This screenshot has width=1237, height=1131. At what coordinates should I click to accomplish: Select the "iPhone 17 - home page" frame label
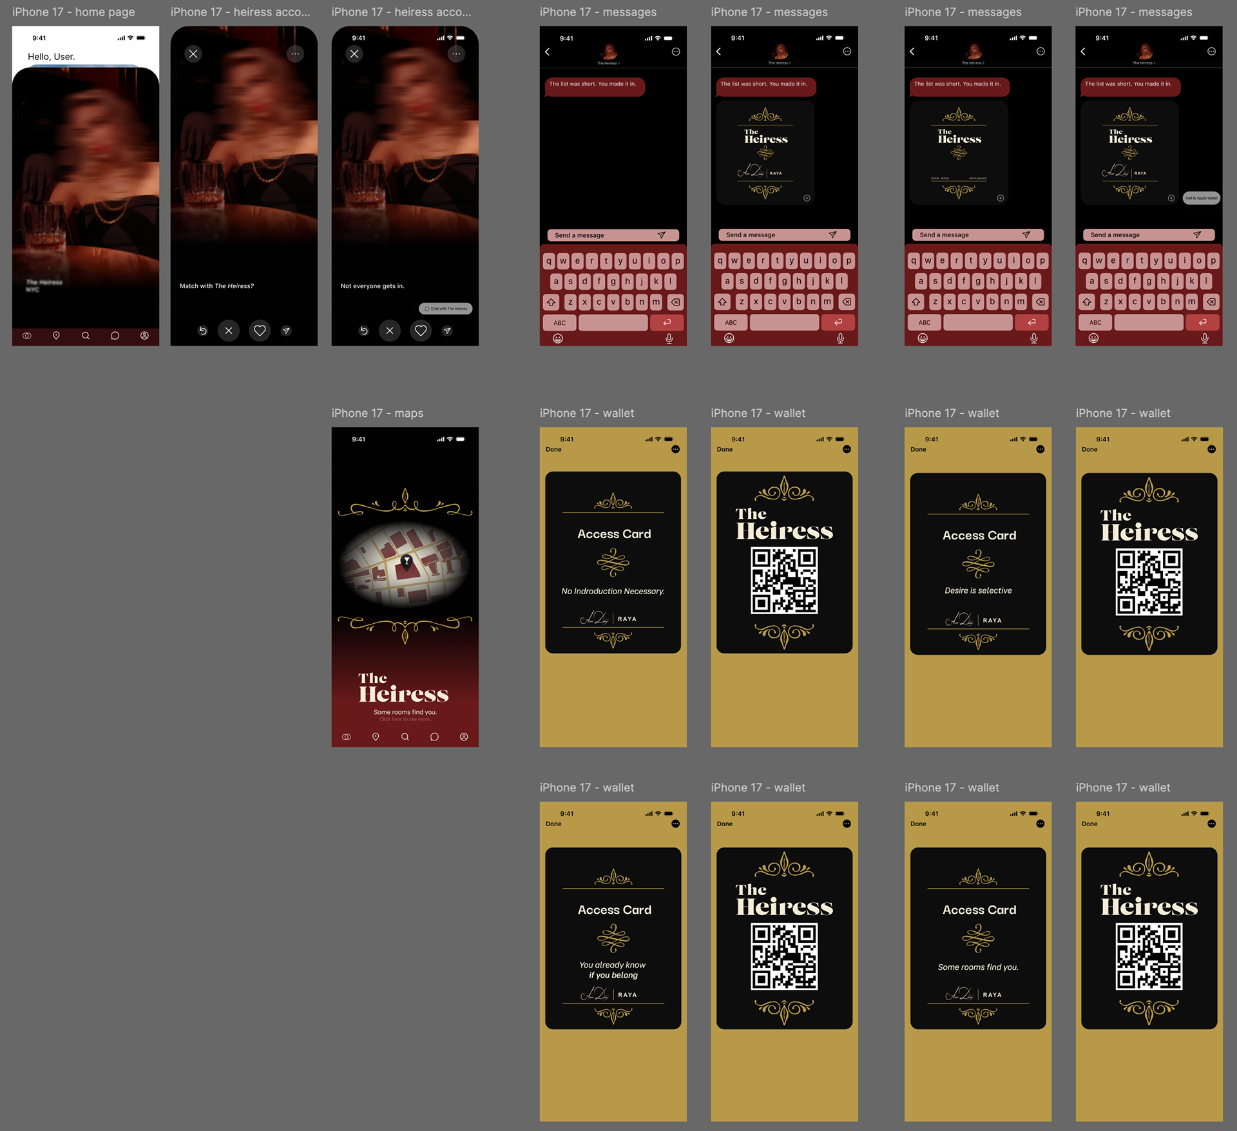tap(73, 12)
